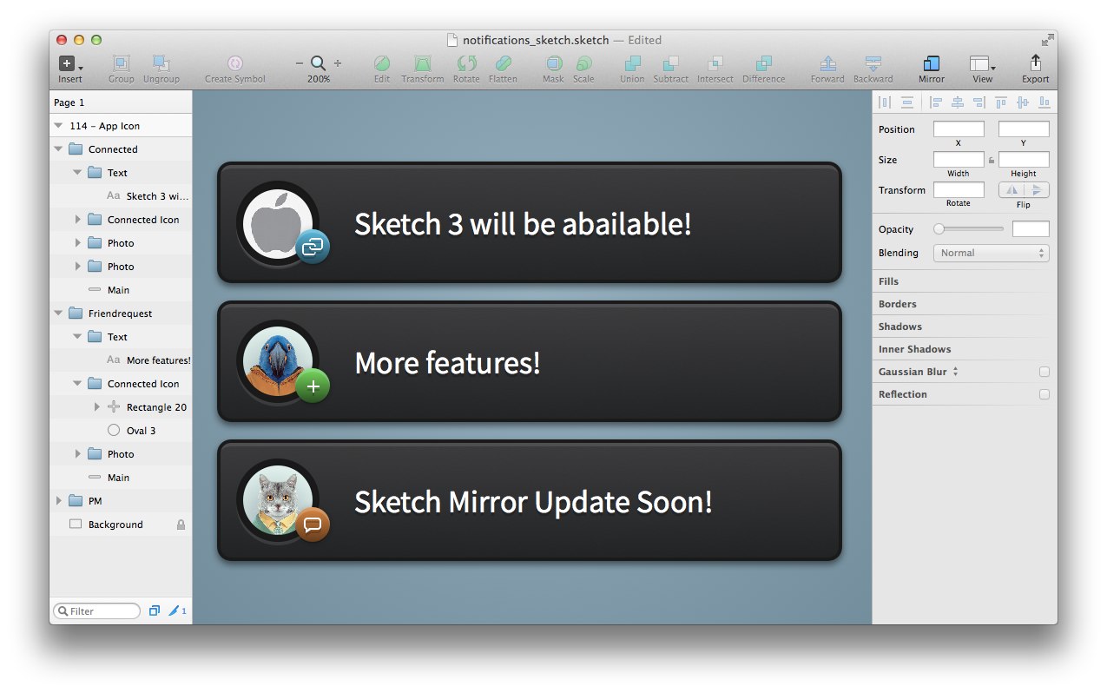1107x693 pixels.
Task: Select the Background layer
Action: click(x=121, y=525)
